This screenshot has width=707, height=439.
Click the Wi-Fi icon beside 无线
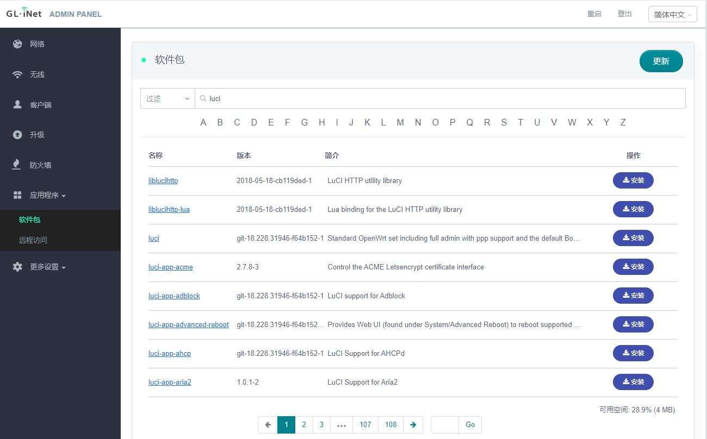pyautogui.click(x=17, y=74)
